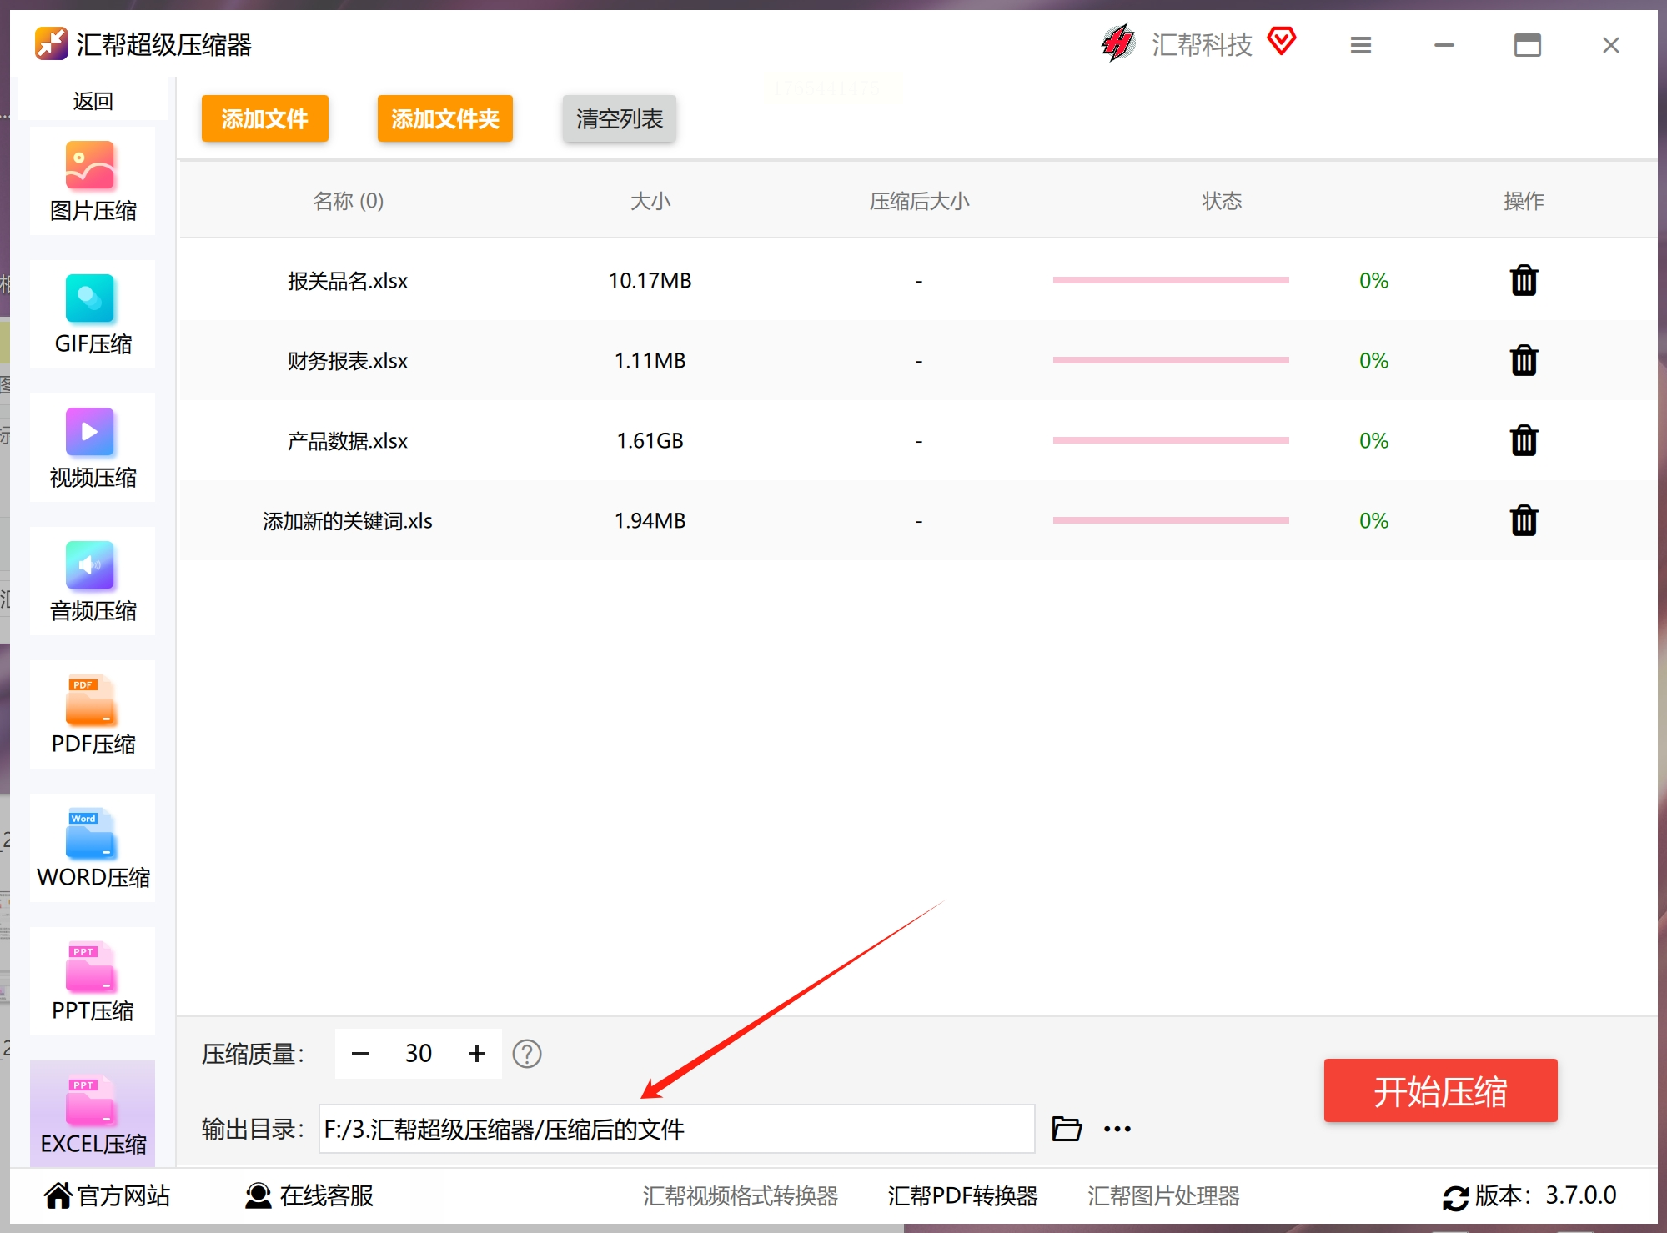Decrease compression quality with minus button

360,1054
